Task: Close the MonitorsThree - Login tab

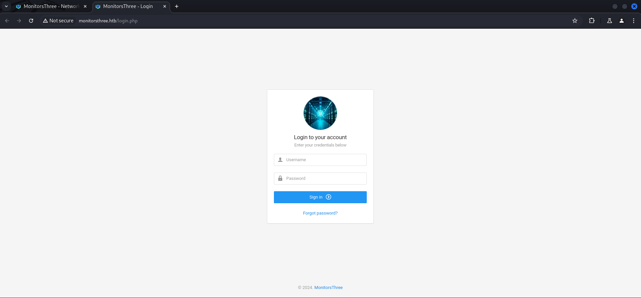Action: click(x=165, y=6)
